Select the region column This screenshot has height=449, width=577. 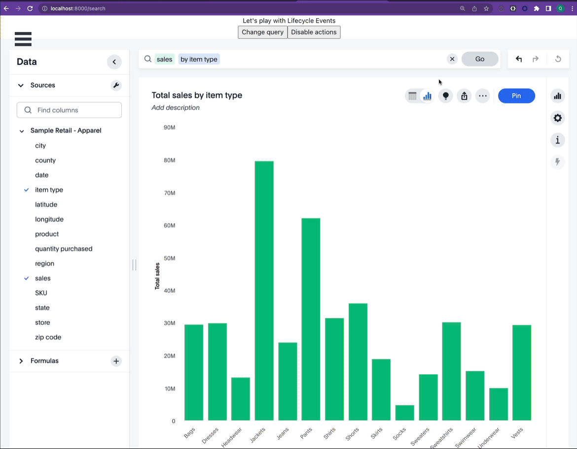point(44,263)
